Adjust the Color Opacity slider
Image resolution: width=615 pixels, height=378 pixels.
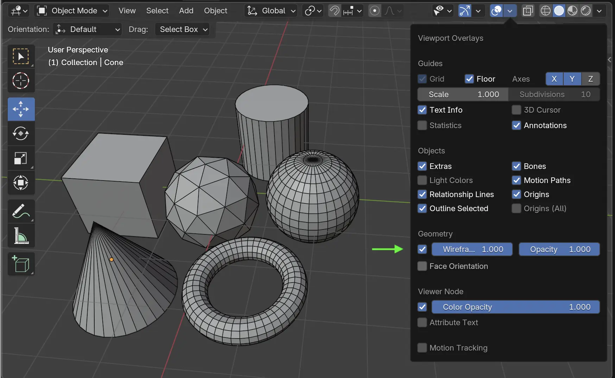coord(515,307)
